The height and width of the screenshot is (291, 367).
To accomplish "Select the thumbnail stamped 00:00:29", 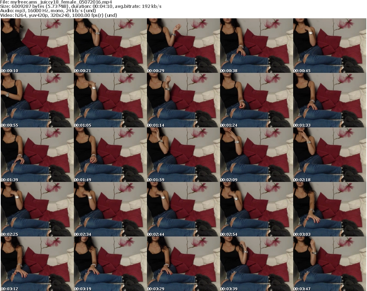I will (x=183, y=46).
